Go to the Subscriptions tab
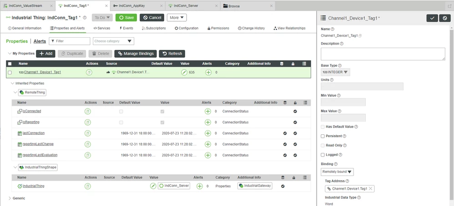This screenshot has height=206, width=454. coord(154,28)
